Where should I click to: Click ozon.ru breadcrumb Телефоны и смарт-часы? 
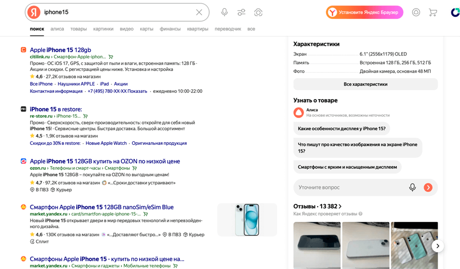(x=75, y=168)
